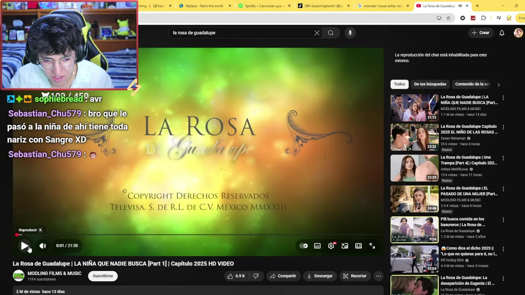Select the Contenido de la serie chip
525x295 pixels.
[472, 84]
